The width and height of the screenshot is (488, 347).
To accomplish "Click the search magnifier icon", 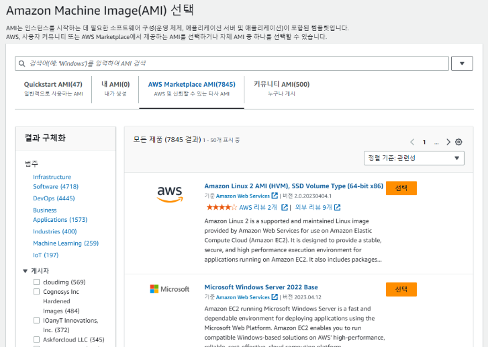I will click(21, 64).
